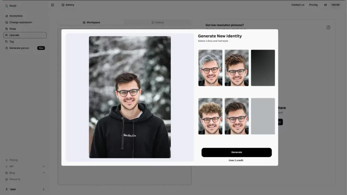
Task: Pick the spiky brown hair face
Action: 237,68
